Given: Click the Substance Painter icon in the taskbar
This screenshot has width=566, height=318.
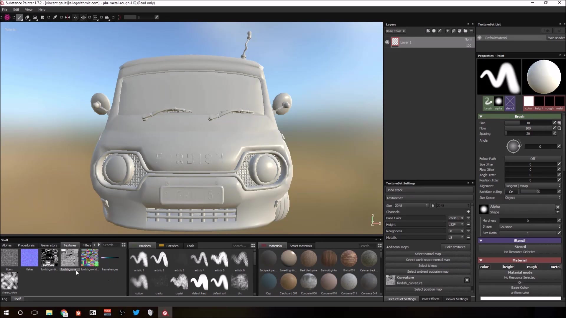Looking at the screenshot, I should 165,313.
